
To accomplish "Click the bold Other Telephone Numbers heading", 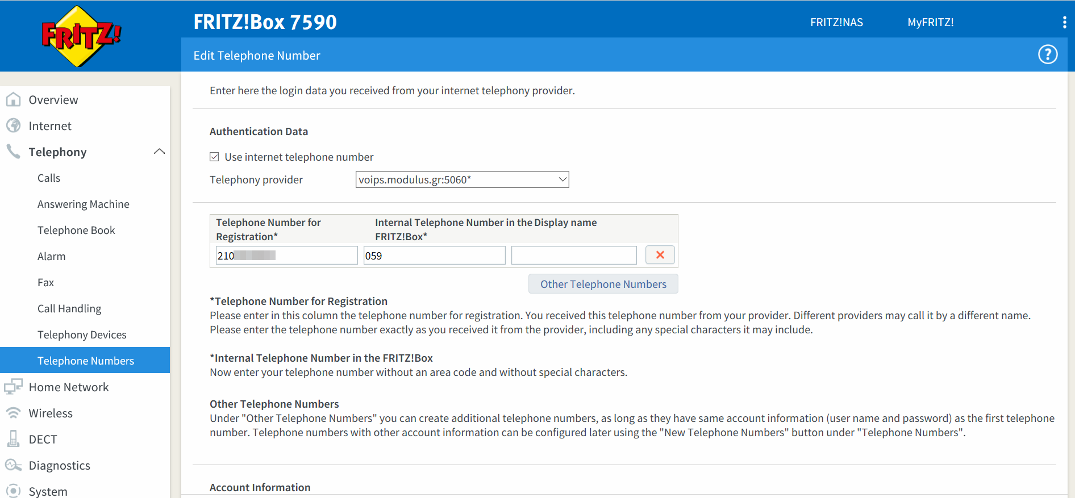I will point(274,404).
